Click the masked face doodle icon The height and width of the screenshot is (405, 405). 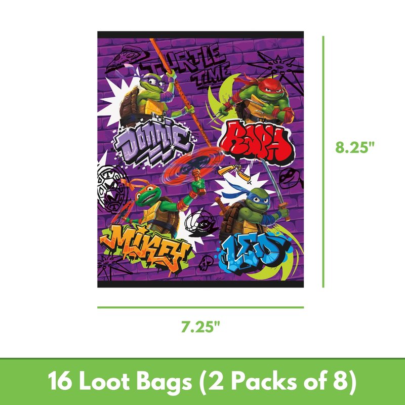click(291, 178)
